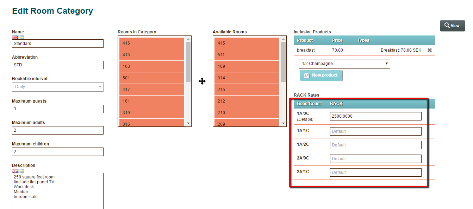Open the inclusive product dropdown showing 1/2 Champagne
The width and height of the screenshot is (473, 209).
point(344,64)
